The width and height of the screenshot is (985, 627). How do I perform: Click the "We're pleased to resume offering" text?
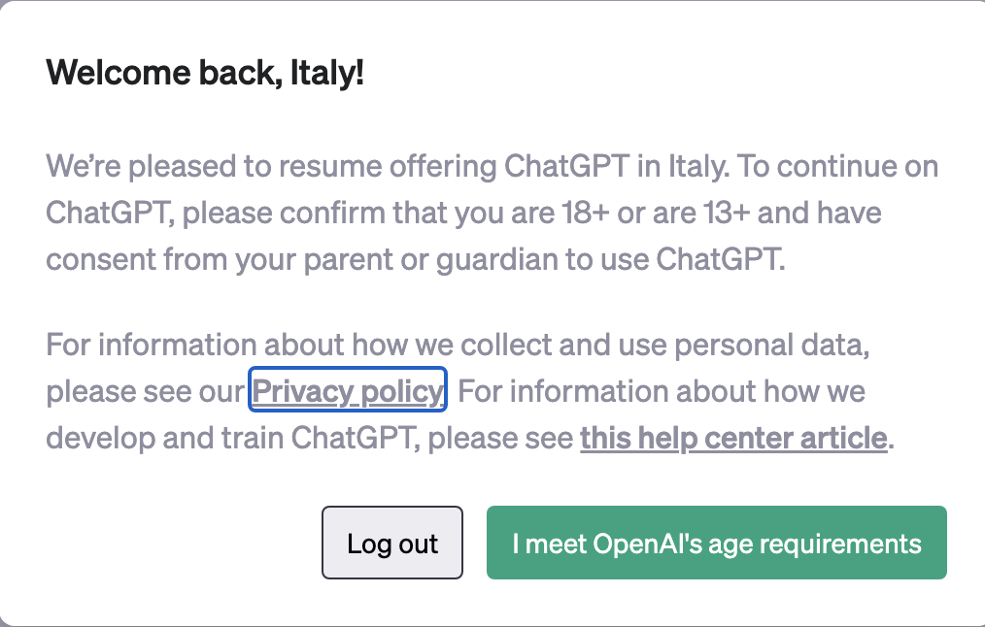pos(272,167)
